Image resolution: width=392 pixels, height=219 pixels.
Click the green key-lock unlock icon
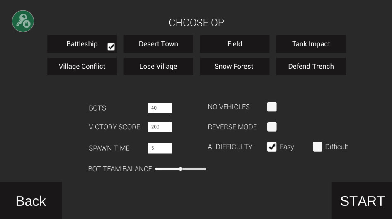pyautogui.click(x=23, y=21)
